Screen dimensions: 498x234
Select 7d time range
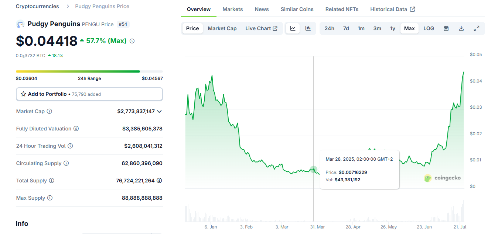pyautogui.click(x=346, y=28)
